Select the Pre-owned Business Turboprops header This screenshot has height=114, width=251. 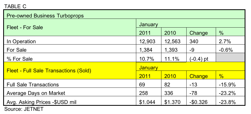tap(45, 16)
